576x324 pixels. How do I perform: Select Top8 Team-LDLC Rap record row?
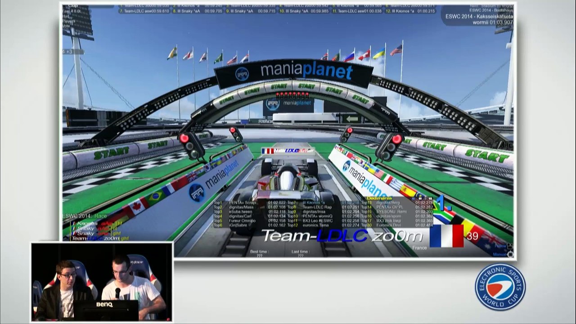coord(324,207)
